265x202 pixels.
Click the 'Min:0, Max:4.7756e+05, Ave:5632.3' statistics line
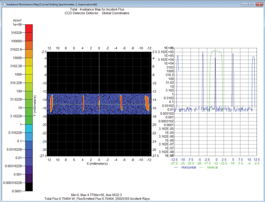point(96,195)
